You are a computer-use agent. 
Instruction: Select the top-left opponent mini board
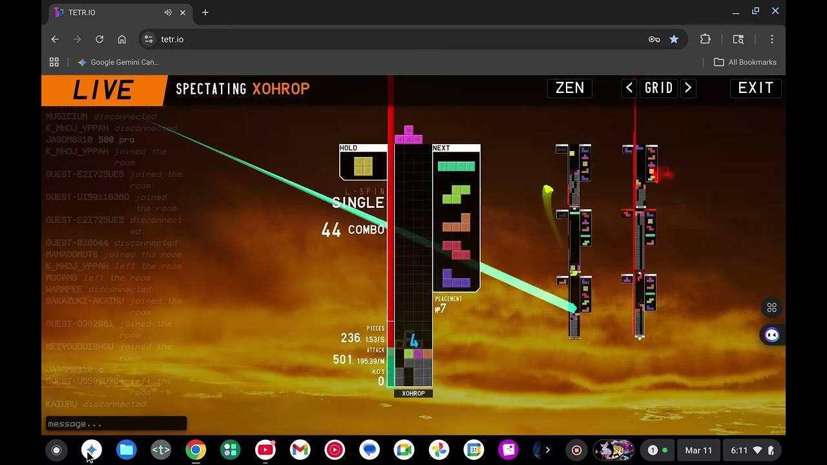[x=574, y=174]
